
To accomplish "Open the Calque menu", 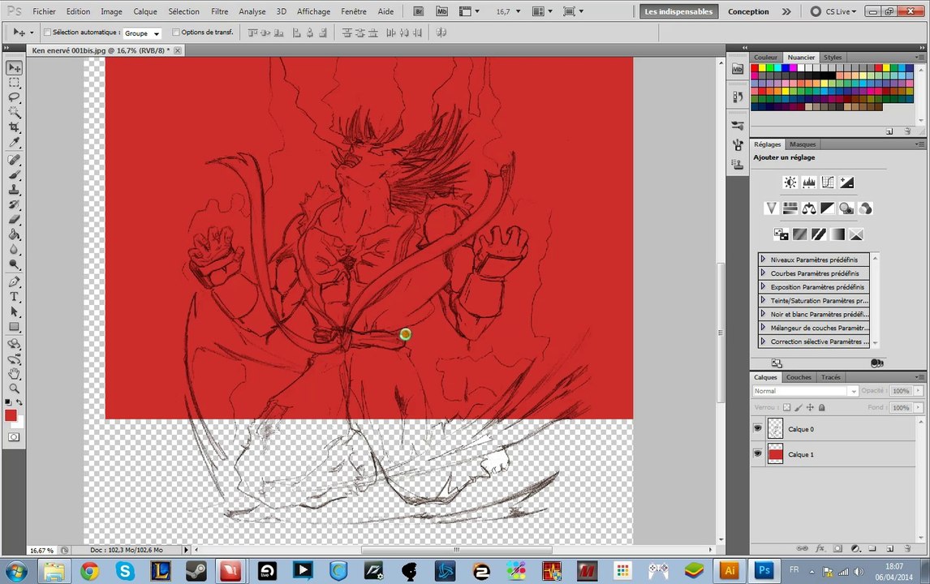I will [145, 11].
